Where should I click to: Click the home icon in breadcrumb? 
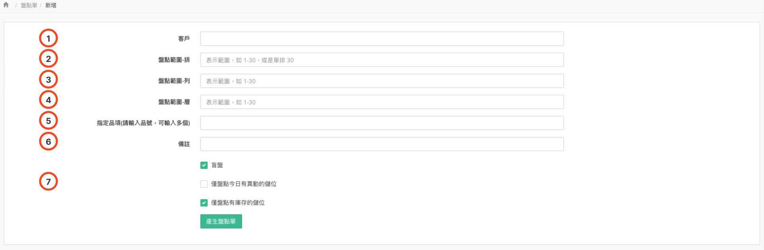(x=6, y=5)
